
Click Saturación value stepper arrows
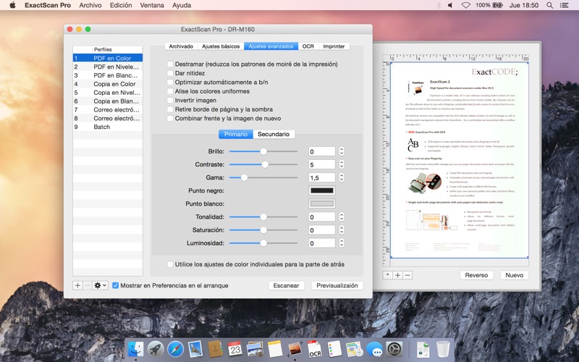342,230
